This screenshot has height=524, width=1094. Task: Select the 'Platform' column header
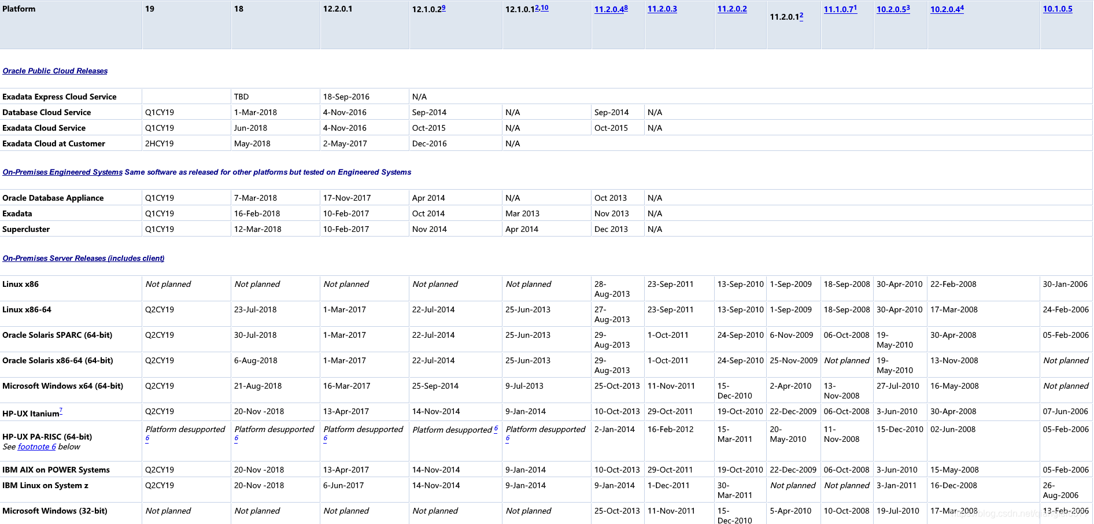pos(19,9)
